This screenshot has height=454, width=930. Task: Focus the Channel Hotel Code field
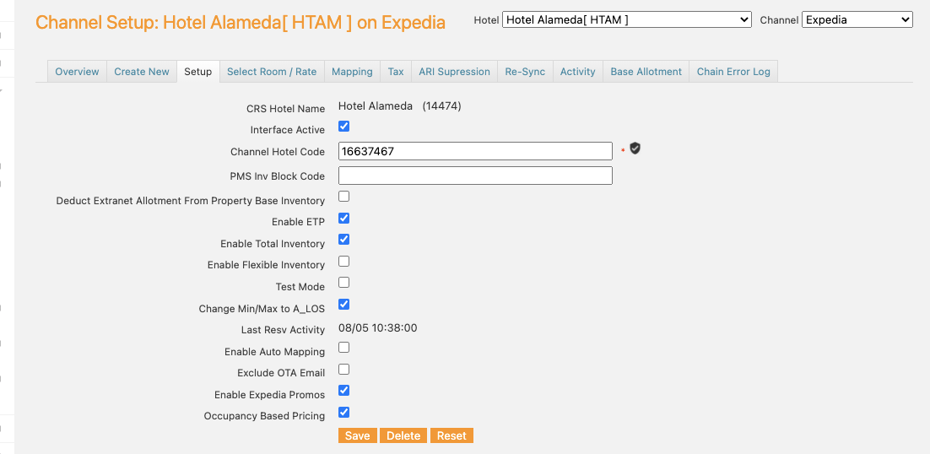(x=475, y=151)
